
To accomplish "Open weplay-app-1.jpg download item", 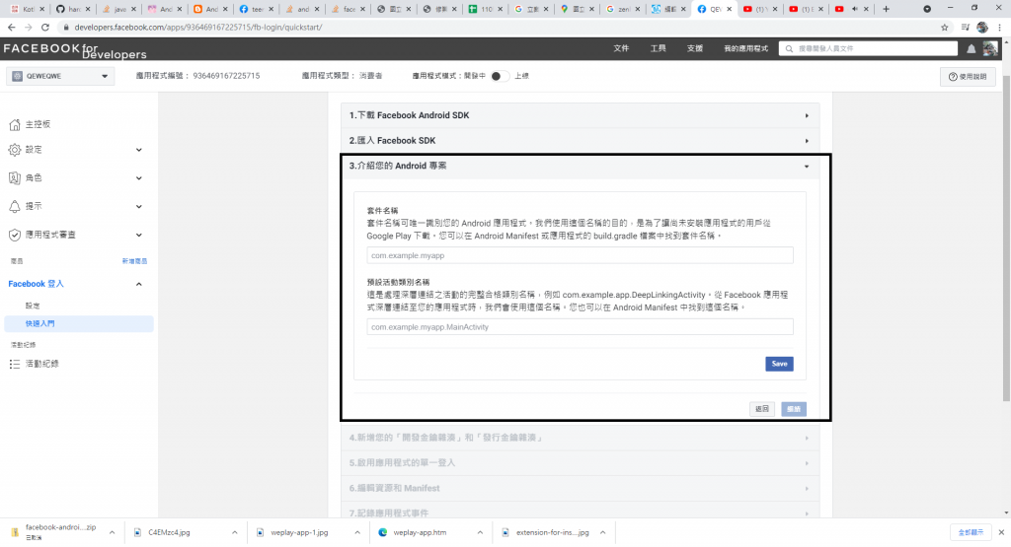I will click(x=299, y=532).
